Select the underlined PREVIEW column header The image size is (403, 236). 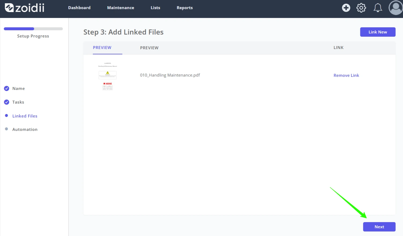(x=102, y=48)
